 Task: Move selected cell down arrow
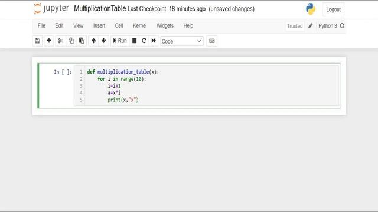coord(104,41)
